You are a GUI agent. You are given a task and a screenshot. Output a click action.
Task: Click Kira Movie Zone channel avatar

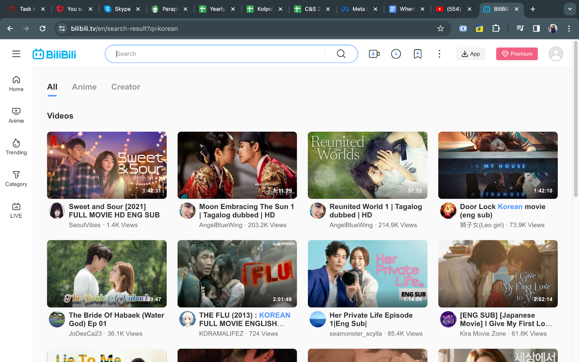(448, 319)
